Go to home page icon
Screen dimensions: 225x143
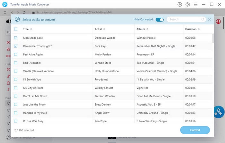(5, 13)
